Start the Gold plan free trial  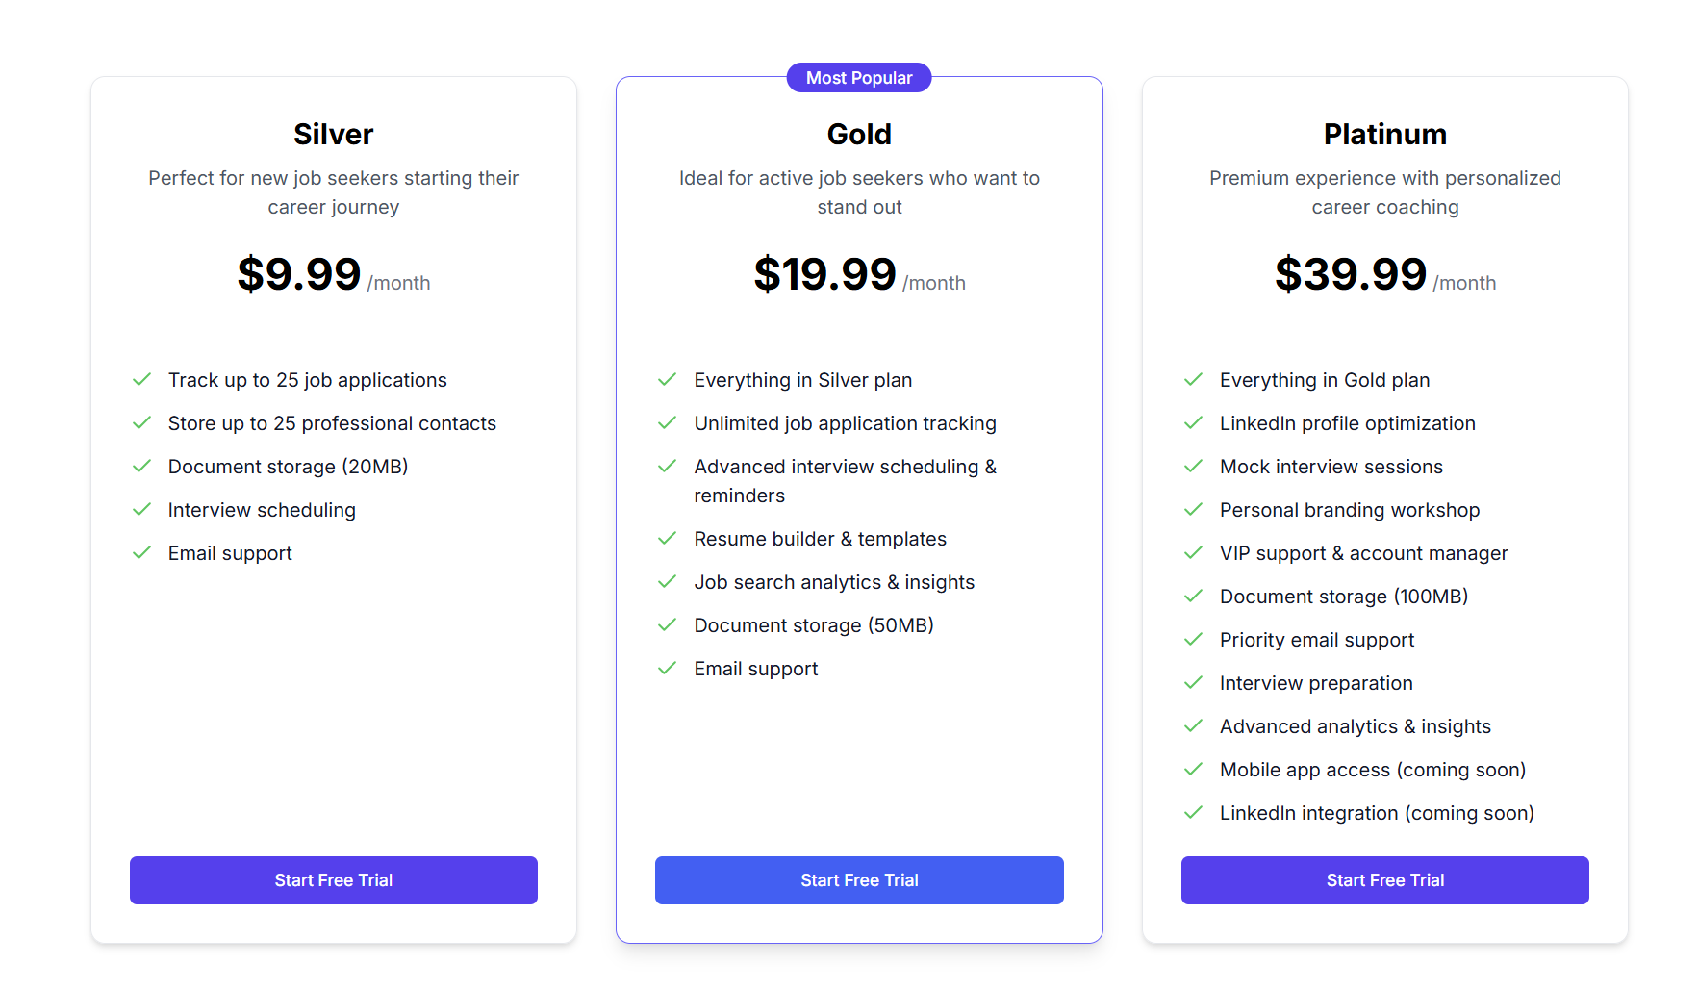[x=859, y=880]
